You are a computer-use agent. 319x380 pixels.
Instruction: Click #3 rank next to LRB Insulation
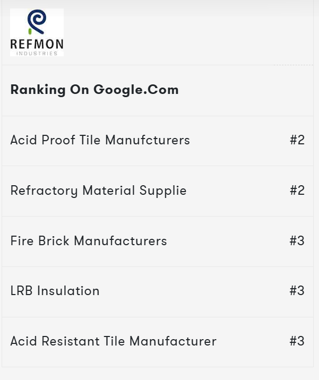click(297, 291)
